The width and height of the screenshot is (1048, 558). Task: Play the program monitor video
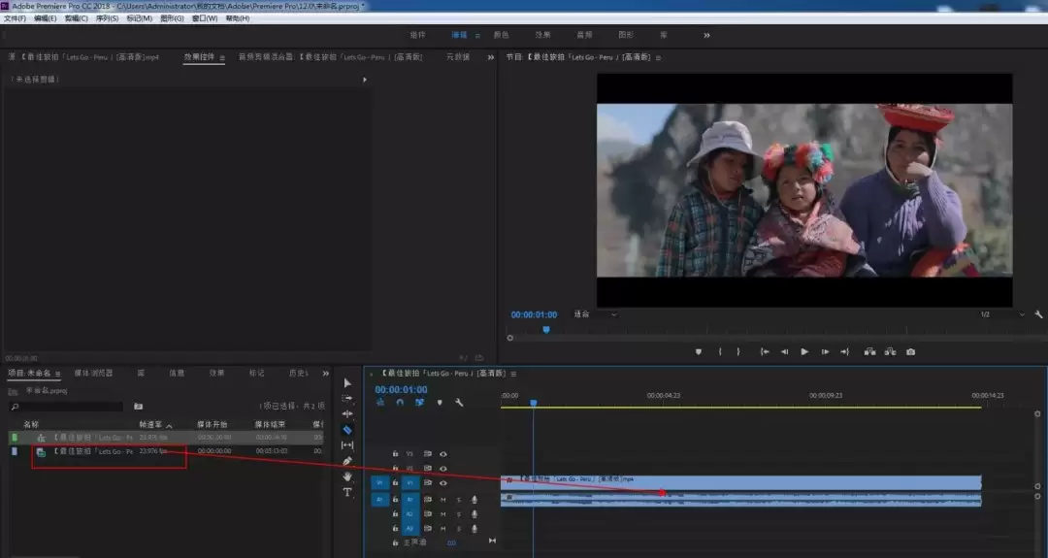[x=804, y=351]
